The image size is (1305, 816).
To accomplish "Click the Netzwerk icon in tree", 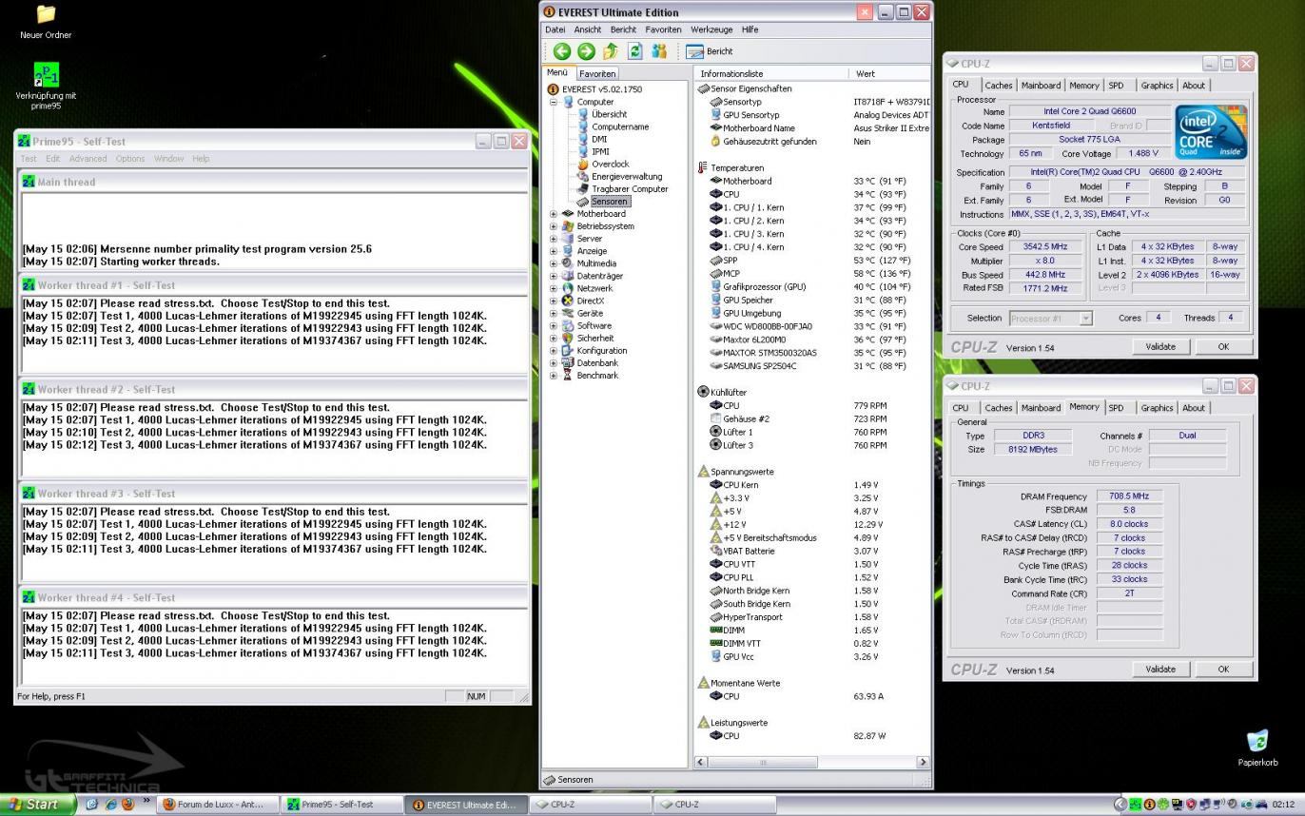I will pos(568,288).
